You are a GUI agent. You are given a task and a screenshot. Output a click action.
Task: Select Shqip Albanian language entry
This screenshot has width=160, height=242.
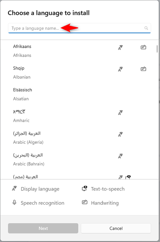(x=79, y=72)
